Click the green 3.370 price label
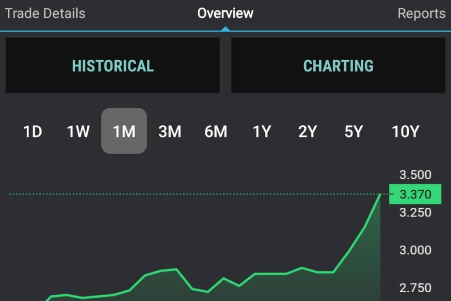This screenshot has width=451, height=301. click(x=415, y=194)
